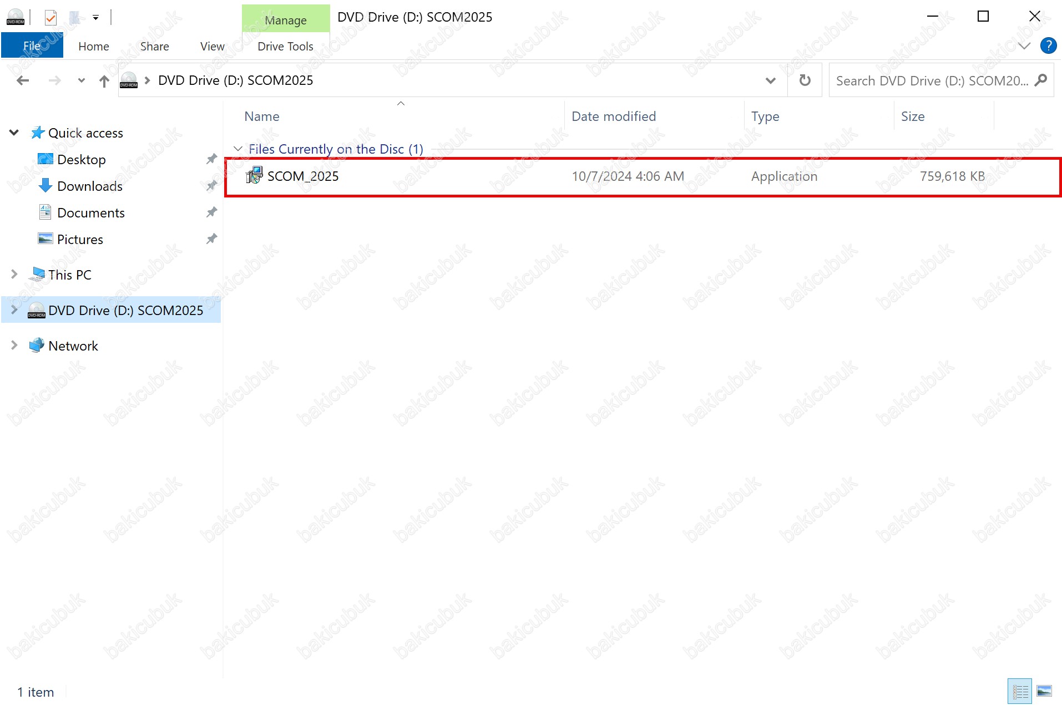Sort by the Type column header
The height and width of the screenshot is (705, 1062).
(x=819, y=116)
